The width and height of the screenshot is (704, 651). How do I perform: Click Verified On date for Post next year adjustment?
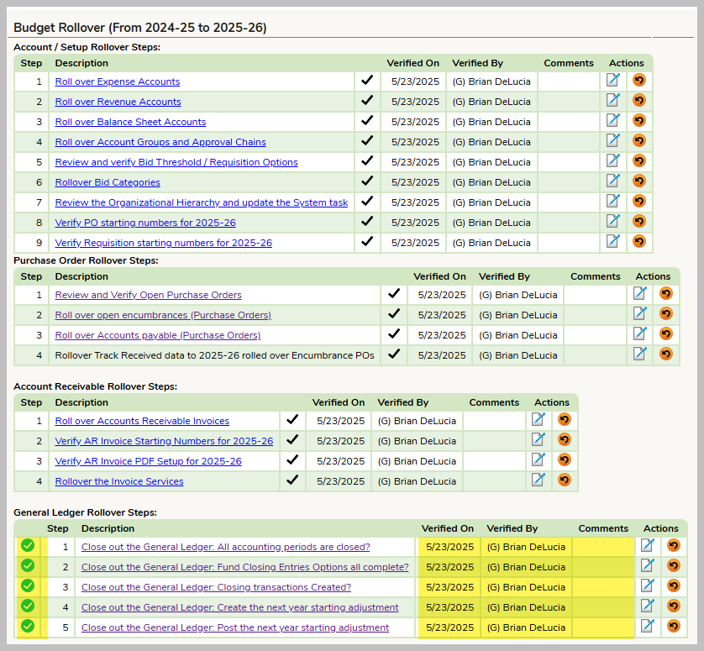coord(449,628)
